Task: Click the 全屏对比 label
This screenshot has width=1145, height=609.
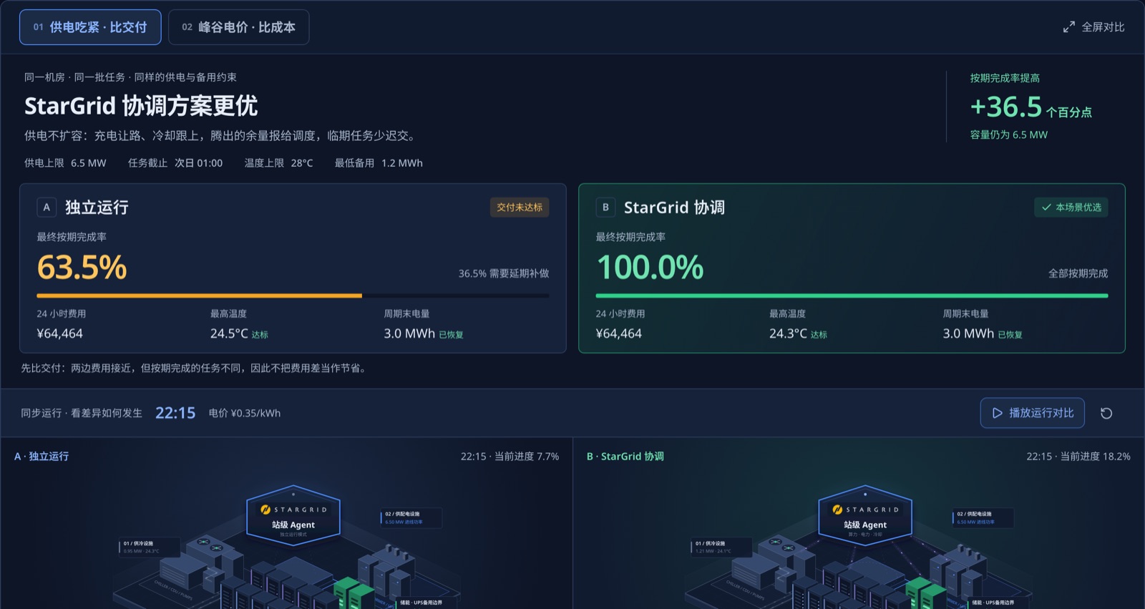Action: 1103,27
